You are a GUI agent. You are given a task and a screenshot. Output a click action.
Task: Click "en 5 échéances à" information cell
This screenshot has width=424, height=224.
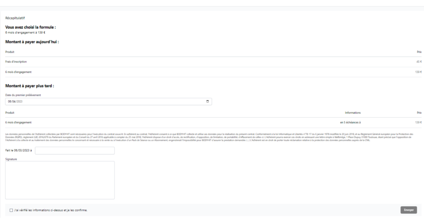point(350,122)
